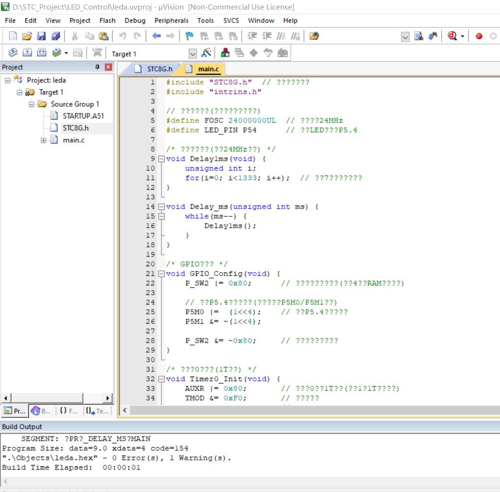The image size is (500, 492).
Task: Pin the Project panel with the pushpin
Action: point(97,67)
